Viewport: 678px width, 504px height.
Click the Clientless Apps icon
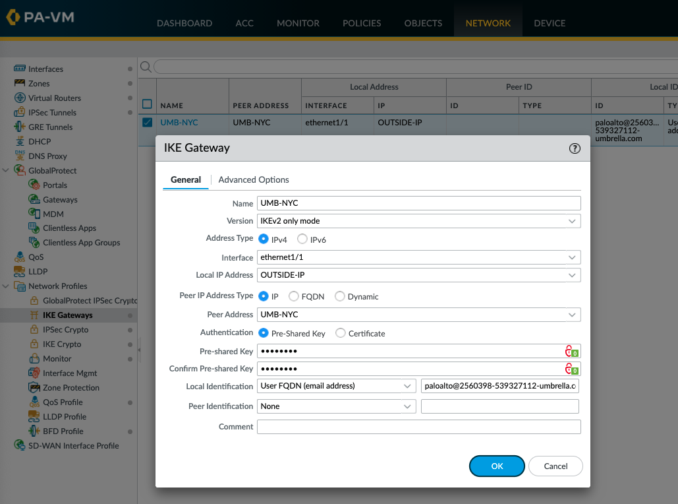pyautogui.click(x=34, y=228)
